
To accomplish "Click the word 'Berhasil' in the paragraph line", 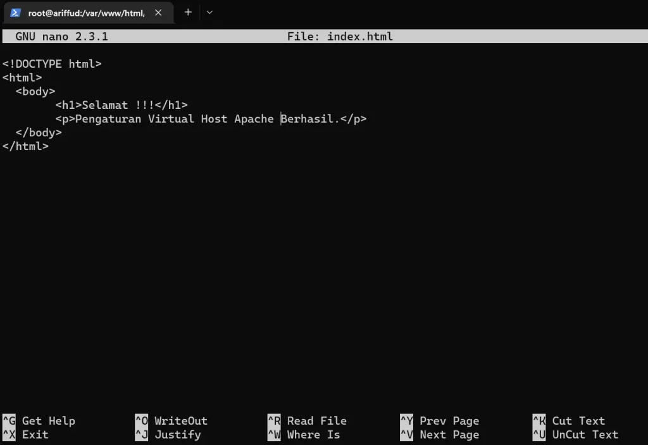I will click(x=308, y=119).
